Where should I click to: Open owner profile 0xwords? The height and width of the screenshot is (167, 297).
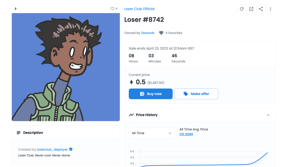(x=148, y=33)
